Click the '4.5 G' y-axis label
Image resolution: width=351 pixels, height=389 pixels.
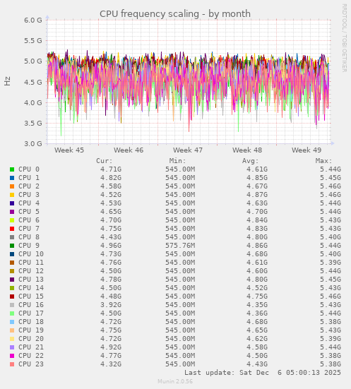pos(33,82)
